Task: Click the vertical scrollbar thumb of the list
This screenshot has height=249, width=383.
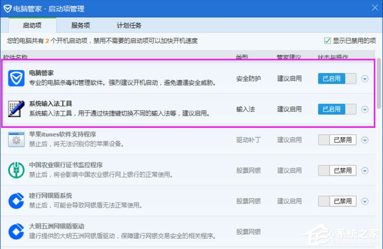Action: [379, 83]
